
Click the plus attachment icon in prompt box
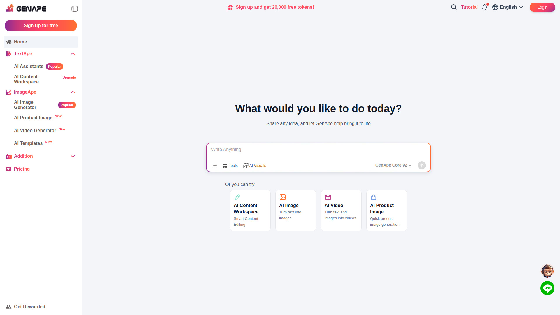pyautogui.click(x=215, y=166)
